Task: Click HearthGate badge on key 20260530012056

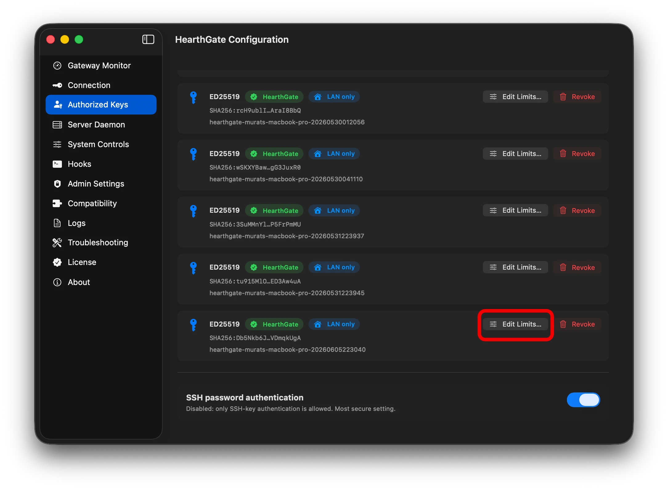Action: coord(274,97)
